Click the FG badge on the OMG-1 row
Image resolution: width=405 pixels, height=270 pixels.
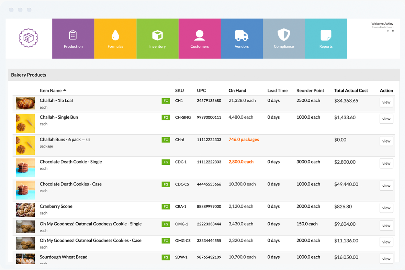click(x=166, y=224)
